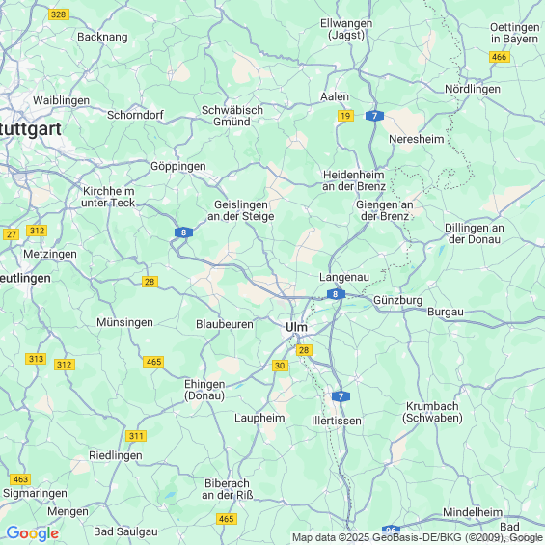The height and width of the screenshot is (545, 545).
Task: Click the yellow 30 road shield near Ulm
Action: (x=280, y=366)
